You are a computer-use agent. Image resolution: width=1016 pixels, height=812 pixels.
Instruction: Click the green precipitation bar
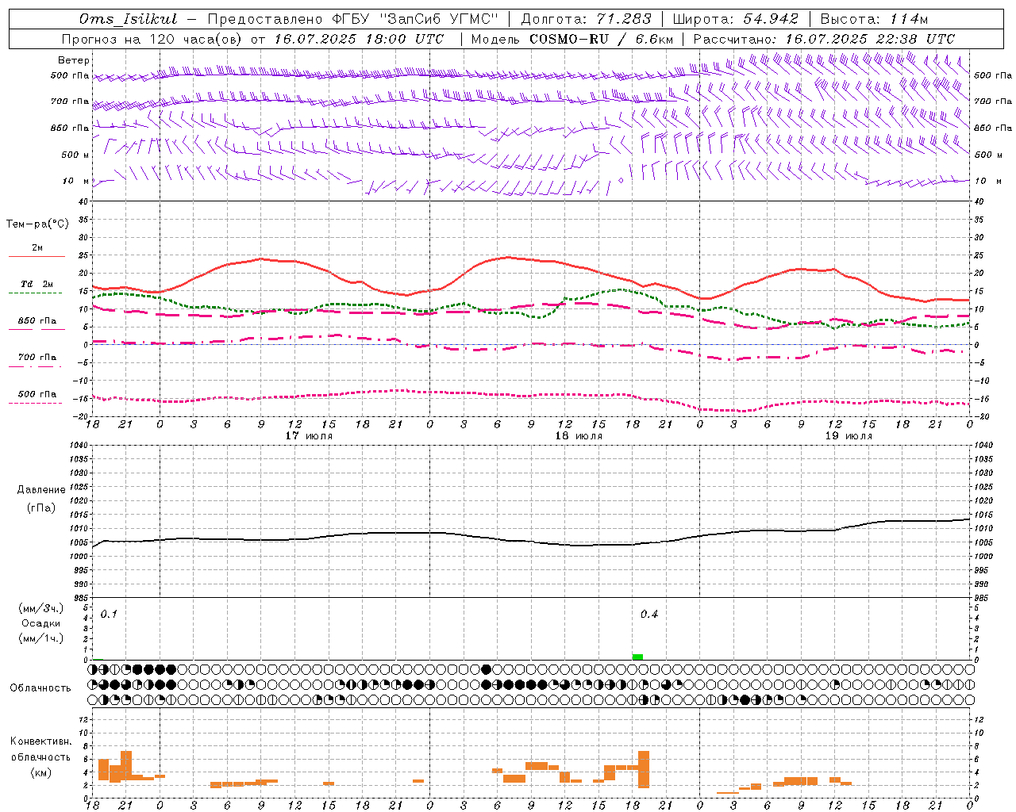(637, 657)
